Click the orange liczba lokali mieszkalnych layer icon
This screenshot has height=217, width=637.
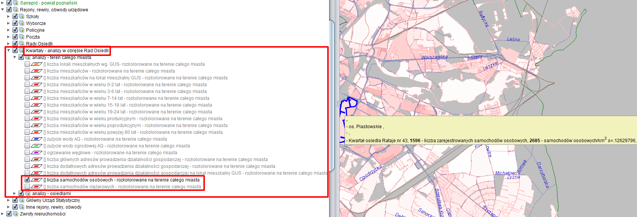36,64
